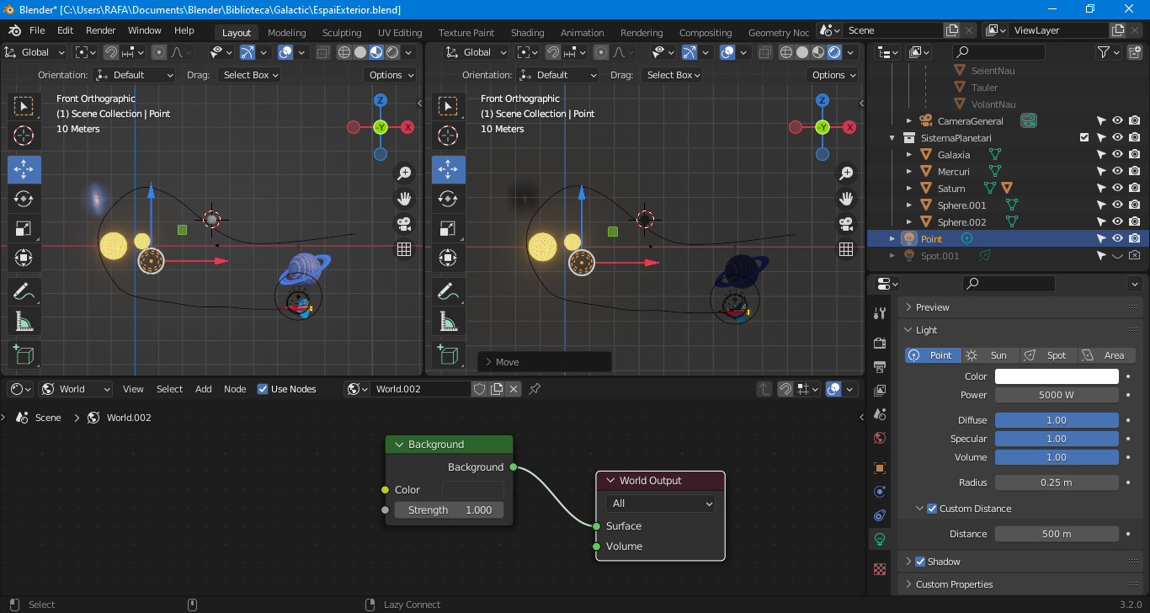Set light type to Spot
This screenshot has height=613, width=1150.
(1048, 355)
